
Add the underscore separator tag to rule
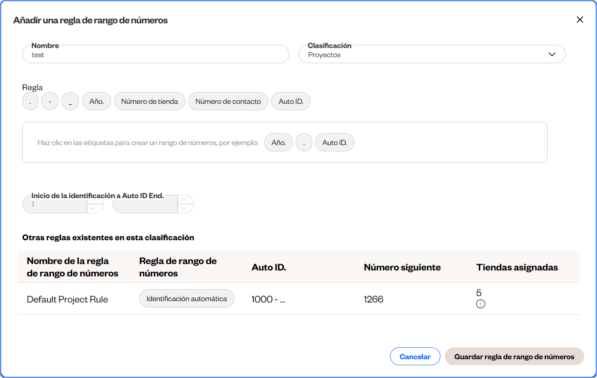[70, 102]
